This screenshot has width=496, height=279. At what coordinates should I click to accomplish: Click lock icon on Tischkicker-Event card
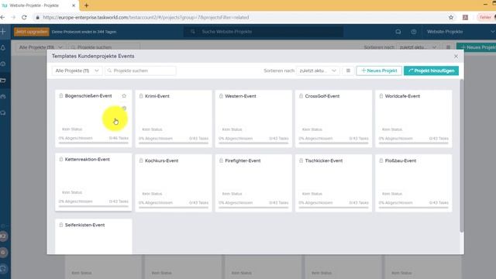[301, 160]
